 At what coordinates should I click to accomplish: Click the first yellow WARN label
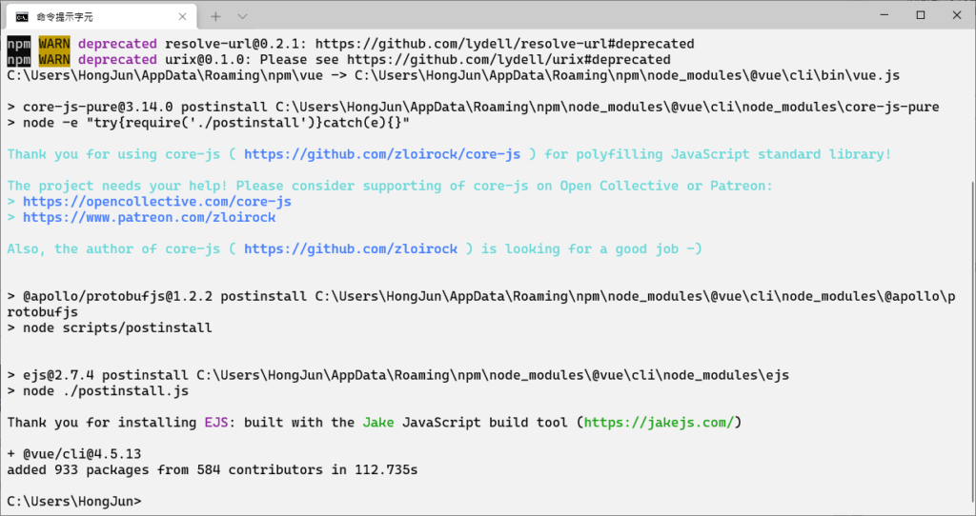[x=54, y=44]
